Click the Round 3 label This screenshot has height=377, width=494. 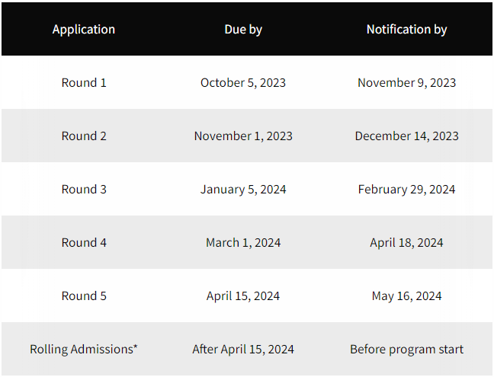pyautogui.click(x=84, y=190)
